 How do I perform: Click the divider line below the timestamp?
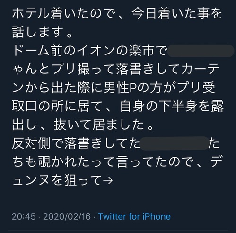[x=118, y=231]
